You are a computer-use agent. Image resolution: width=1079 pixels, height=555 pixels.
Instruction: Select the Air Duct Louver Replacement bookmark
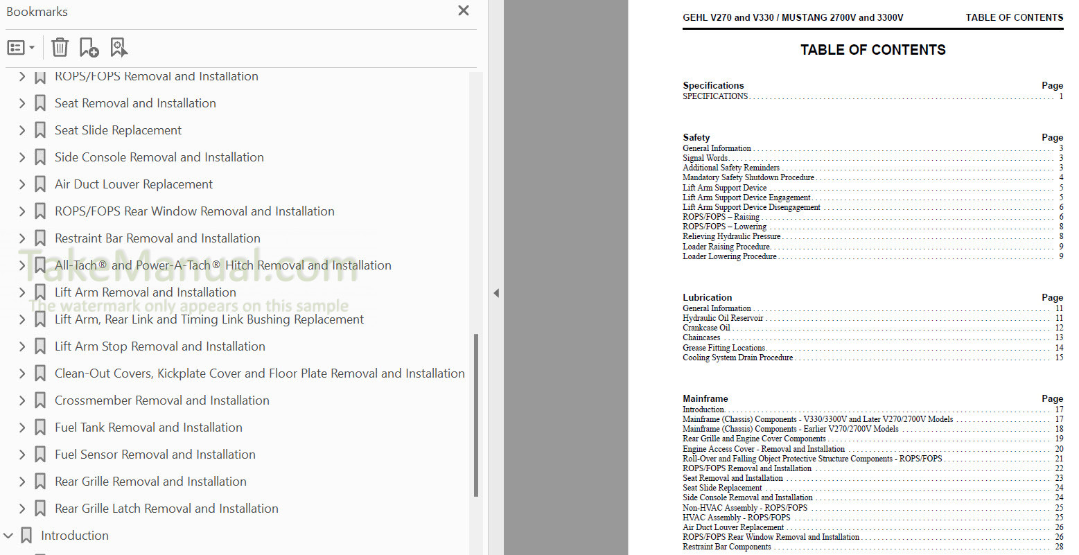[133, 184]
